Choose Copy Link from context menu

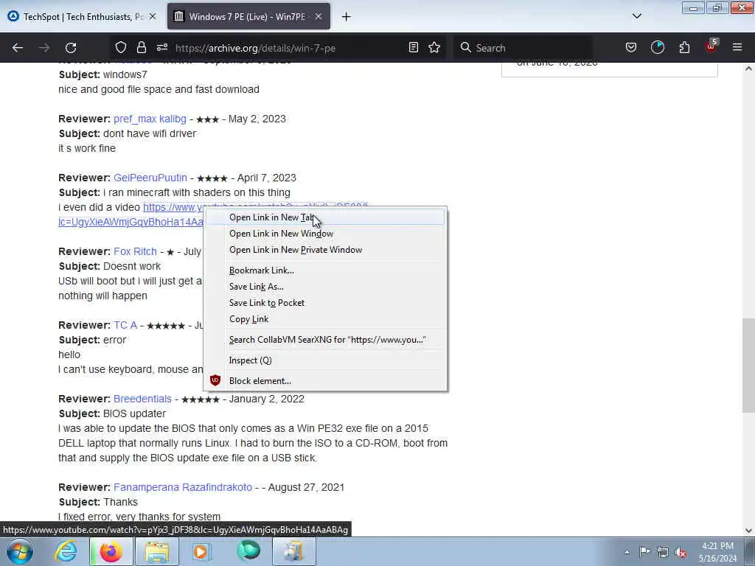tap(325, 319)
